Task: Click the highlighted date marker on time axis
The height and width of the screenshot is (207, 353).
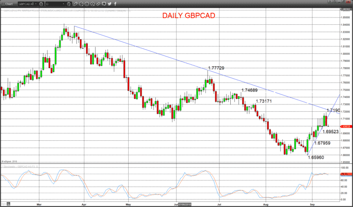Action: (x=185, y=205)
